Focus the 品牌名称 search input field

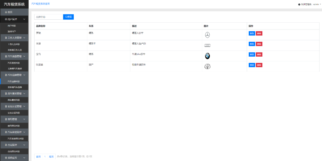(49, 17)
